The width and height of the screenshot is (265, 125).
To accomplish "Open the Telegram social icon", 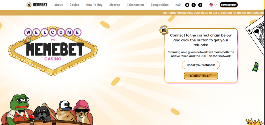I will (187, 5).
